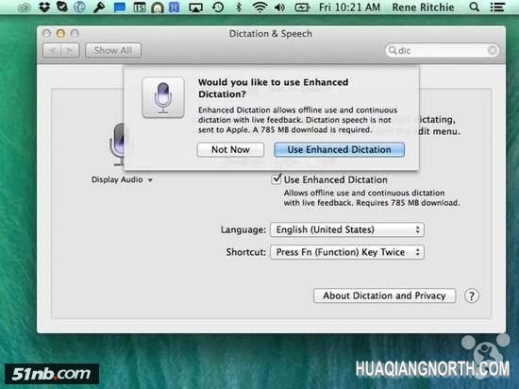Click Show All preferences button
The height and width of the screenshot is (389, 519).
(x=113, y=50)
